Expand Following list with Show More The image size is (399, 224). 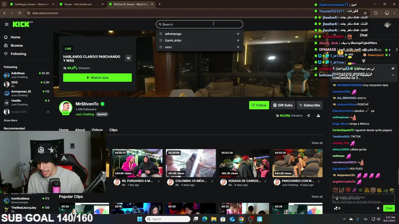click(11, 120)
